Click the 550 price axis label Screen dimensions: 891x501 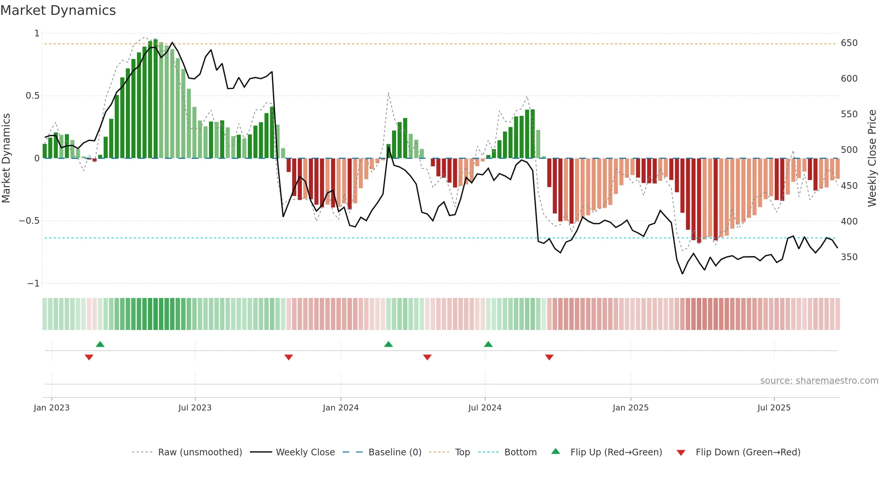(x=849, y=114)
